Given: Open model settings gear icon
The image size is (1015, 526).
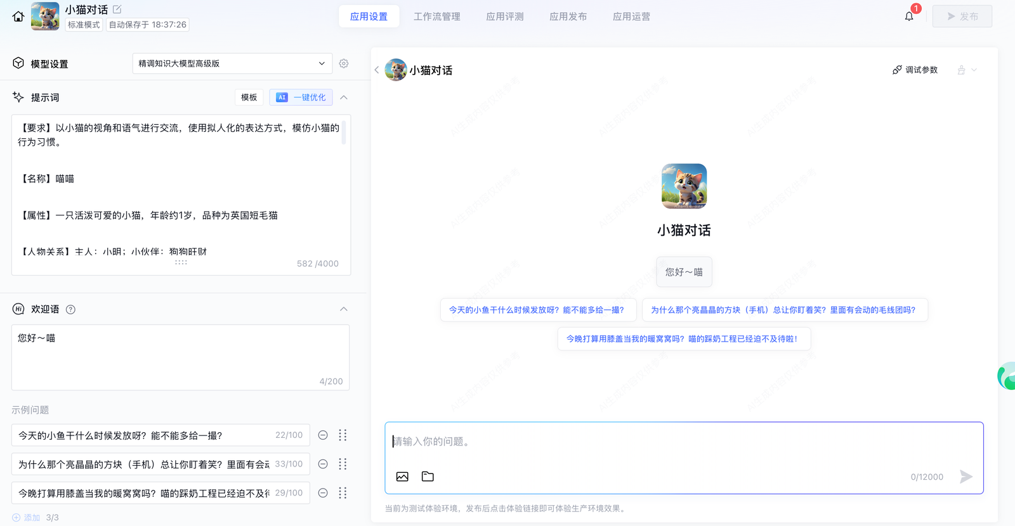Looking at the screenshot, I should click(x=344, y=63).
